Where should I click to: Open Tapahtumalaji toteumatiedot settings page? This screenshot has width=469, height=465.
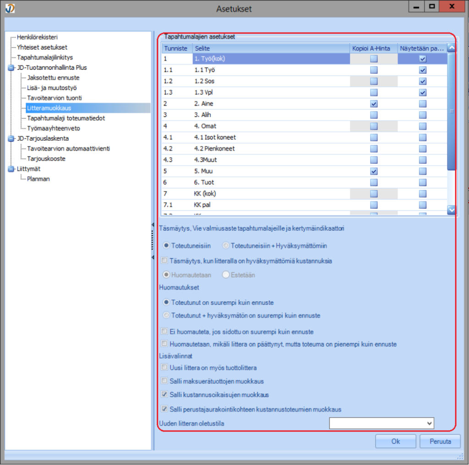point(66,118)
